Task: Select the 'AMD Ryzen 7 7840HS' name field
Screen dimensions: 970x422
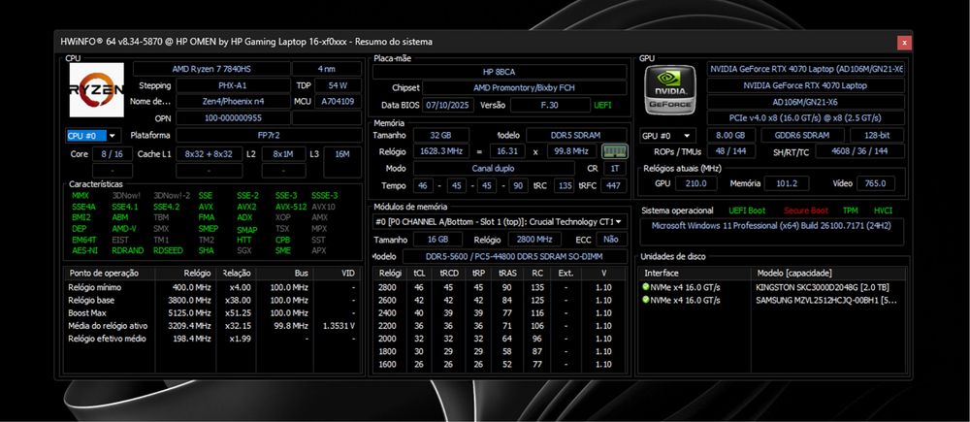Action: pos(211,69)
